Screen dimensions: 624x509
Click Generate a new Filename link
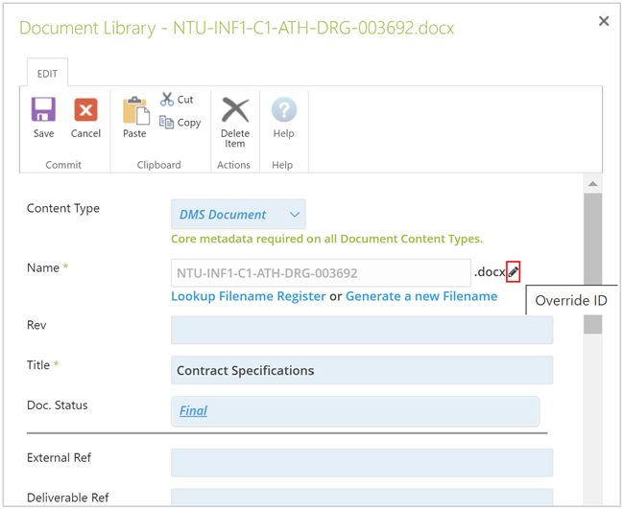click(x=421, y=296)
